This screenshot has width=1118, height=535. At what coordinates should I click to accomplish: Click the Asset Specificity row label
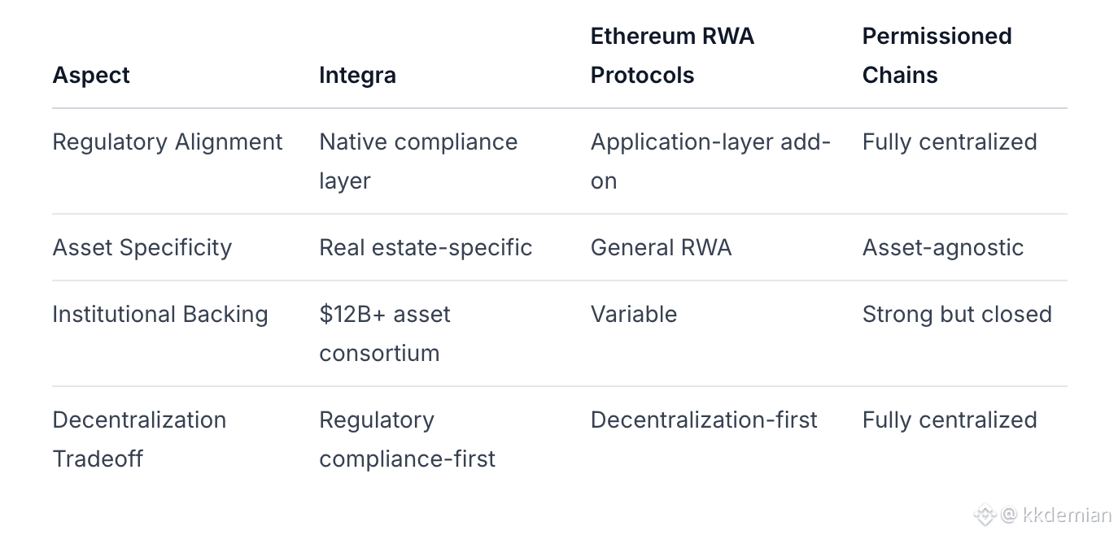coord(142,247)
